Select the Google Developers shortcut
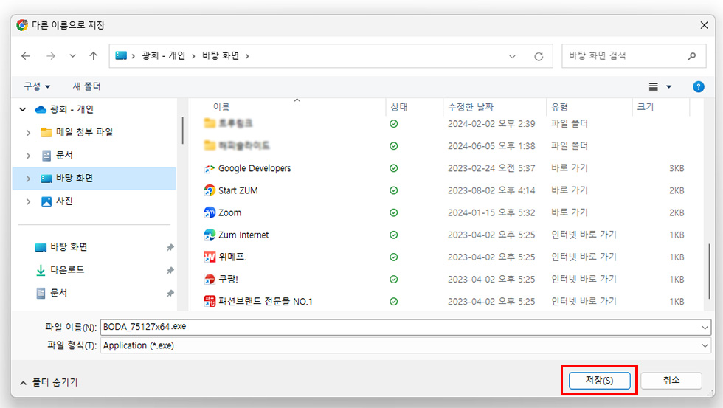 [254, 168]
